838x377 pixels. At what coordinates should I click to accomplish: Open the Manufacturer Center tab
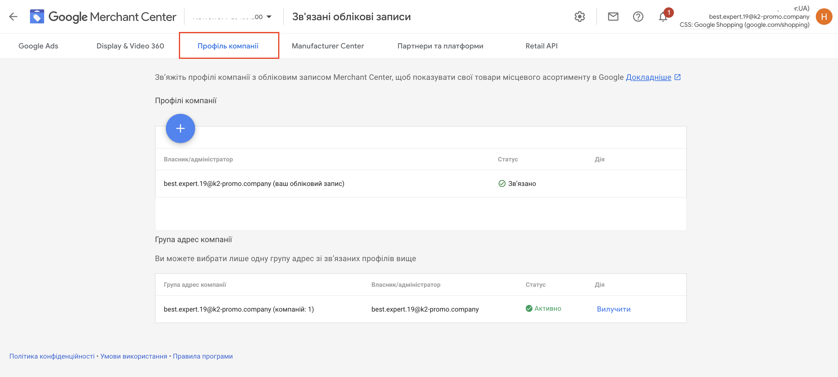(x=328, y=46)
